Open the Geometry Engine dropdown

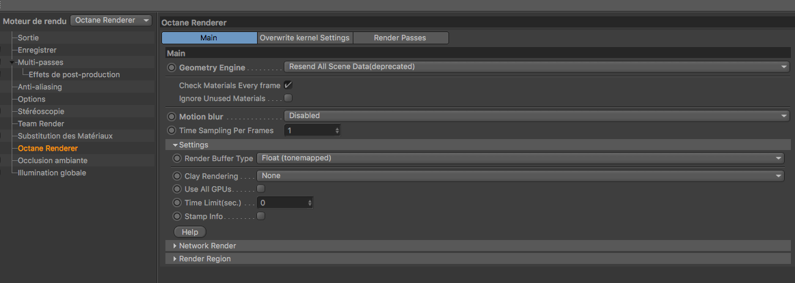(537, 67)
